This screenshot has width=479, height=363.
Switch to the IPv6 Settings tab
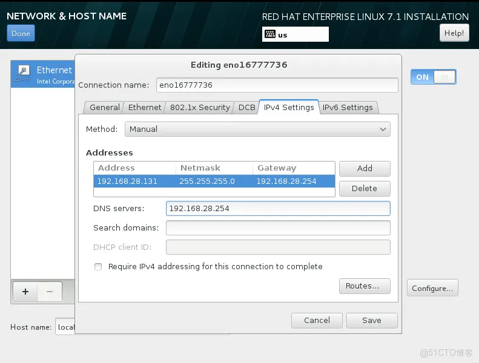[x=348, y=108]
